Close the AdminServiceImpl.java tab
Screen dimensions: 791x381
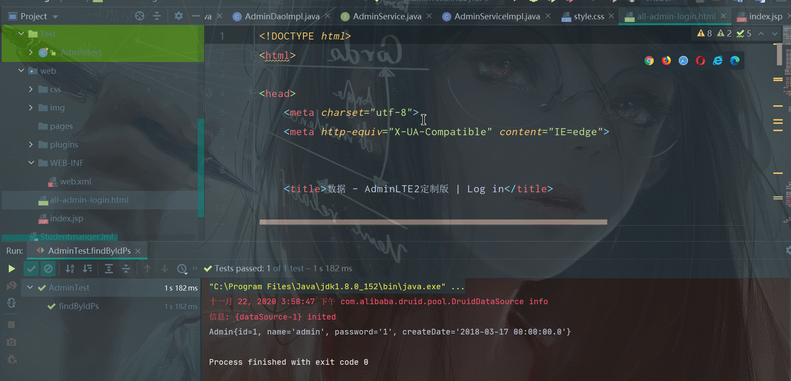[548, 16]
